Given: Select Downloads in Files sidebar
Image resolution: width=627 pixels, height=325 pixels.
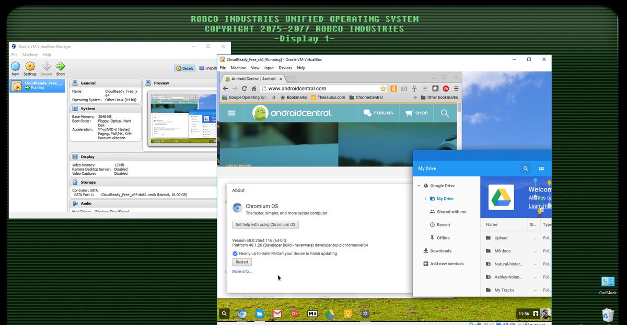Looking at the screenshot, I should tap(437, 251).
